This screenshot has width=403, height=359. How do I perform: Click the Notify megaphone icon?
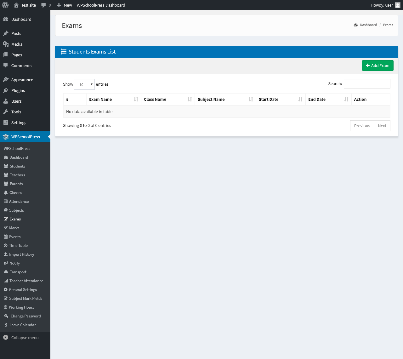pos(6,263)
